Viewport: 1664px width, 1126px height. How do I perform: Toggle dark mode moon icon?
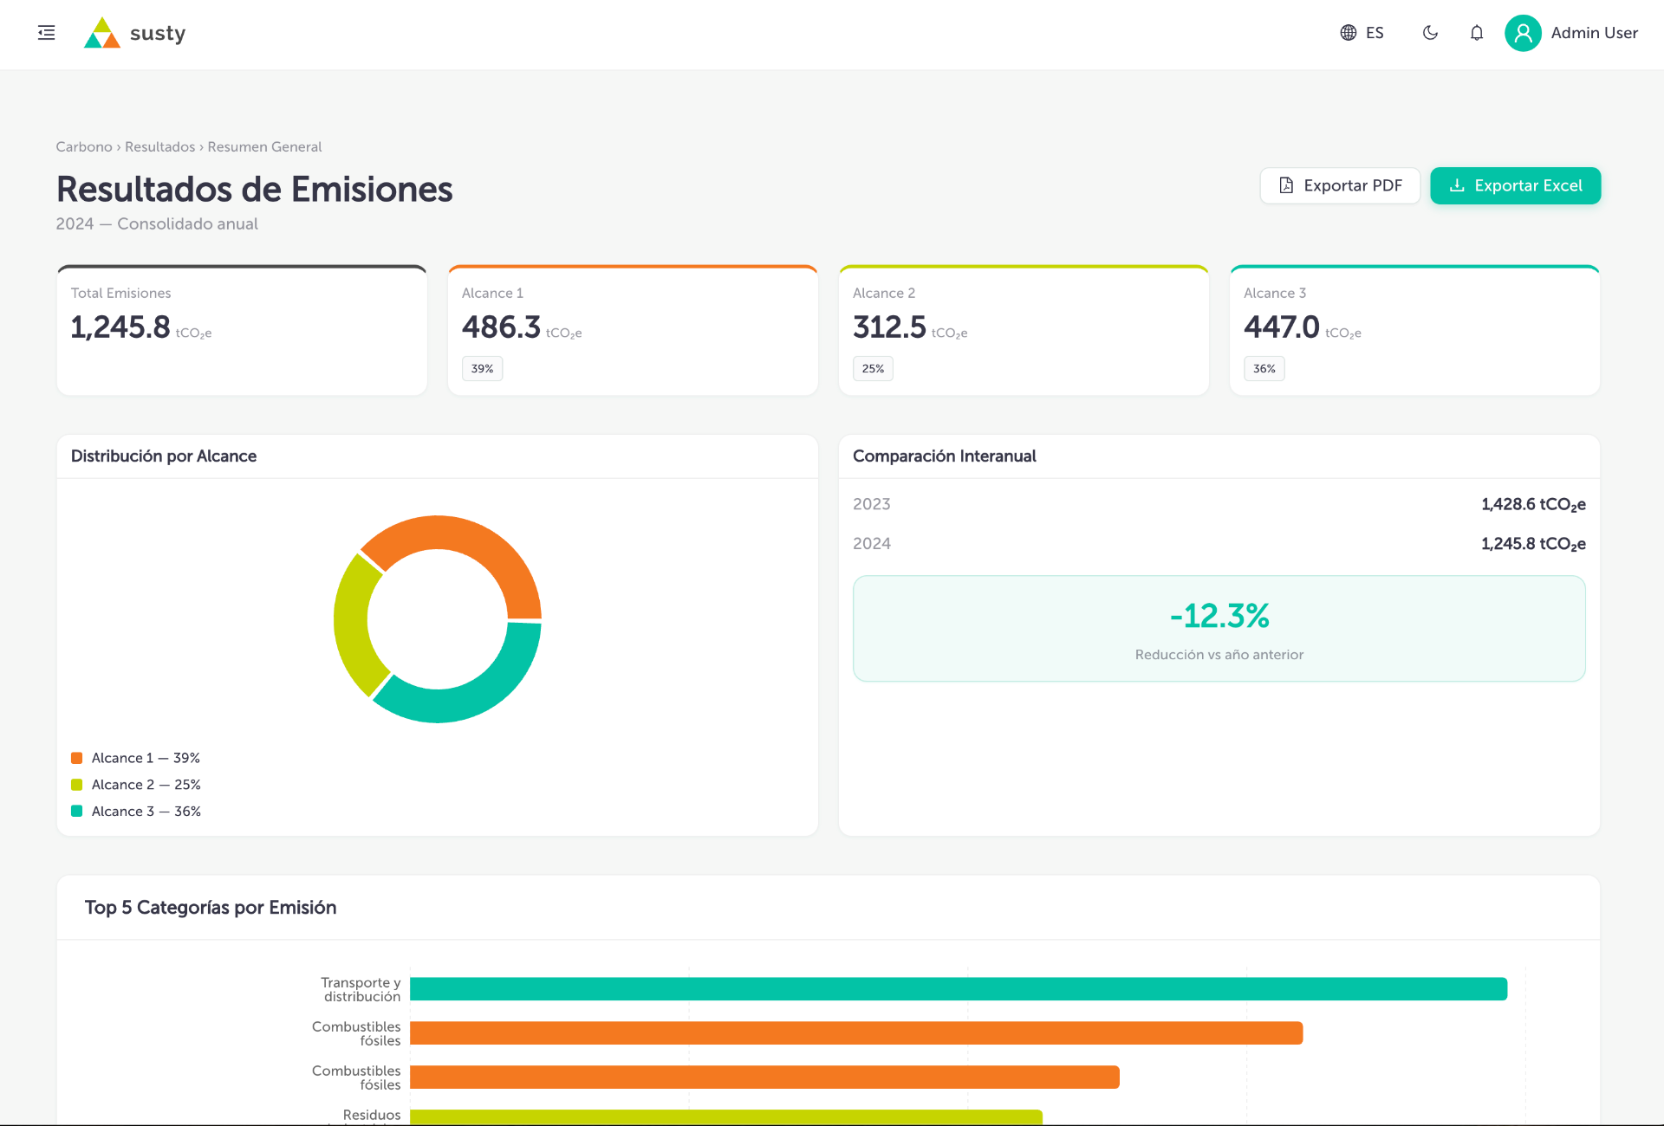tap(1430, 33)
